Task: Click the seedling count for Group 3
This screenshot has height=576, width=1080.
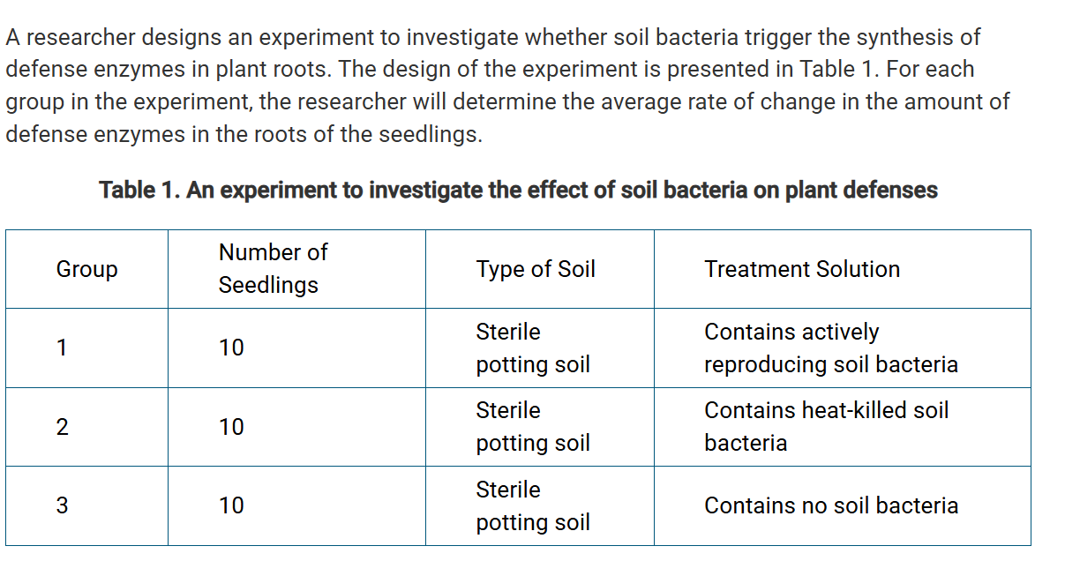Action: (231, 505)
